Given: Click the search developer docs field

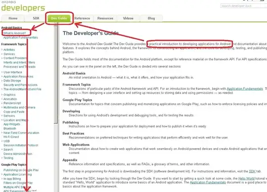Looking at the screenshot, I should click(243, 6).
